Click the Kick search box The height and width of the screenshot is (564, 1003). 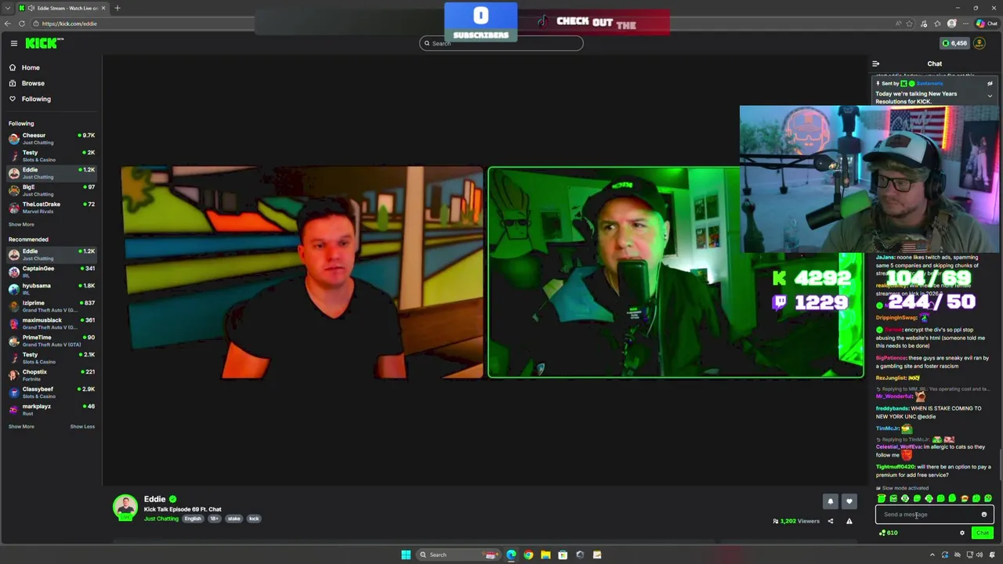coord(501,44)
